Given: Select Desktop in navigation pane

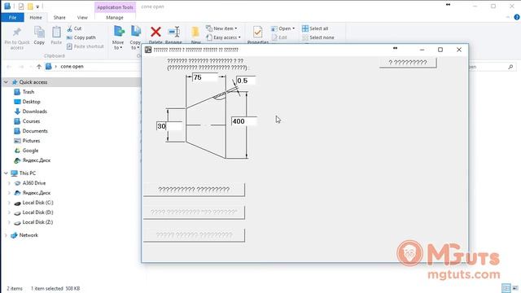Looking at the screenshot, I should click(x=31, y=102).
